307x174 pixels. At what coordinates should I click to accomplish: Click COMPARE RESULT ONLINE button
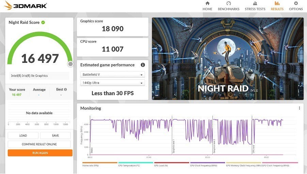coord(39,144)
